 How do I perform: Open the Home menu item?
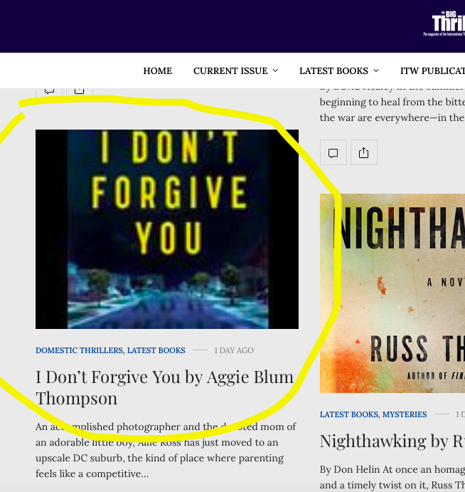pos(158,71)
